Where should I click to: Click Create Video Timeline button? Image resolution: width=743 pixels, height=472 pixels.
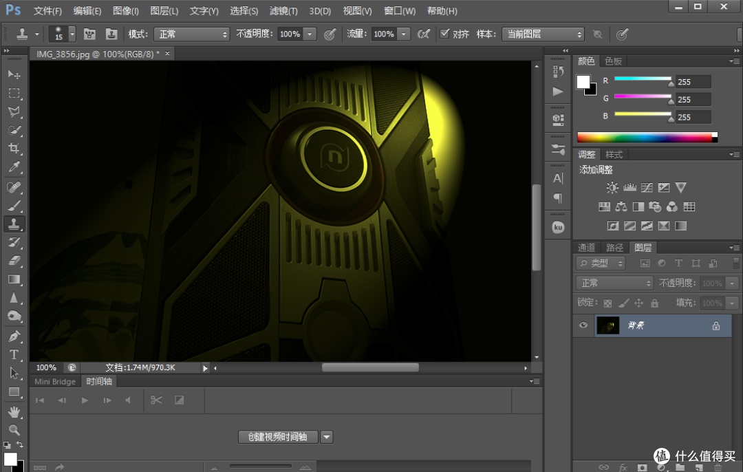[x=278, y=437]
